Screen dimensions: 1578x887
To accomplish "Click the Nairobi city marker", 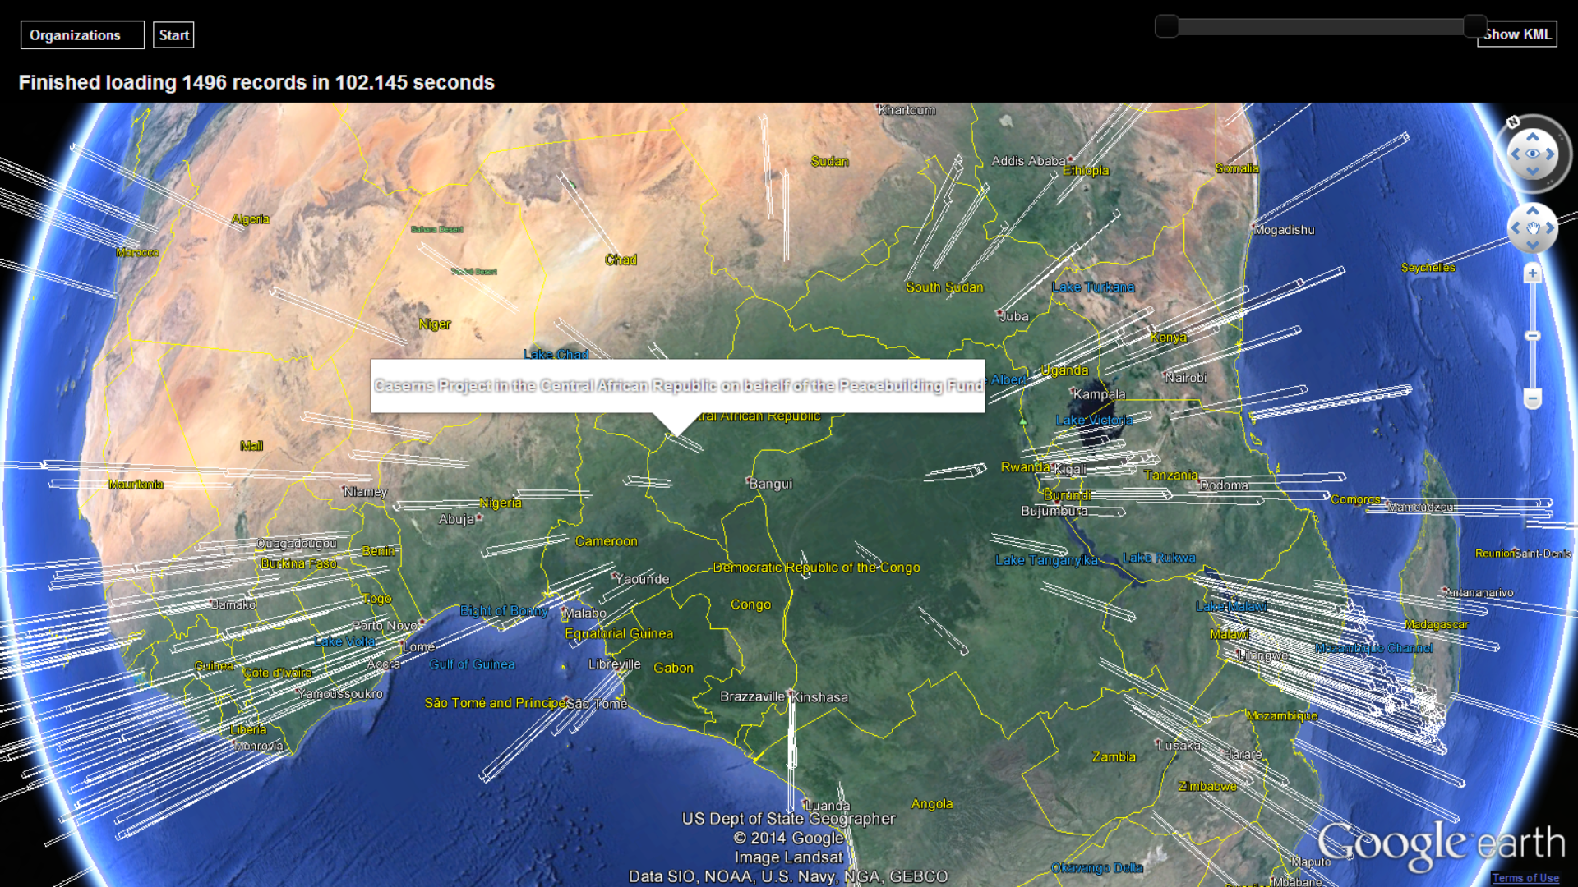I will click(x=1166, y=375).
